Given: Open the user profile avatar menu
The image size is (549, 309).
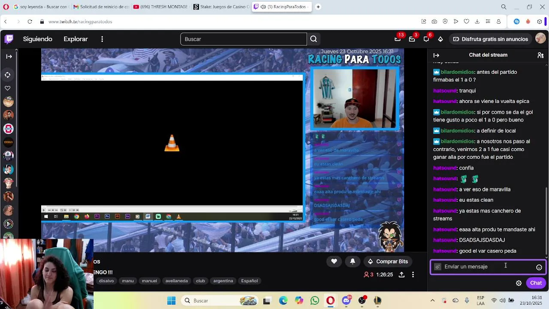Looking at the screenshot, I should coord(540,39).
